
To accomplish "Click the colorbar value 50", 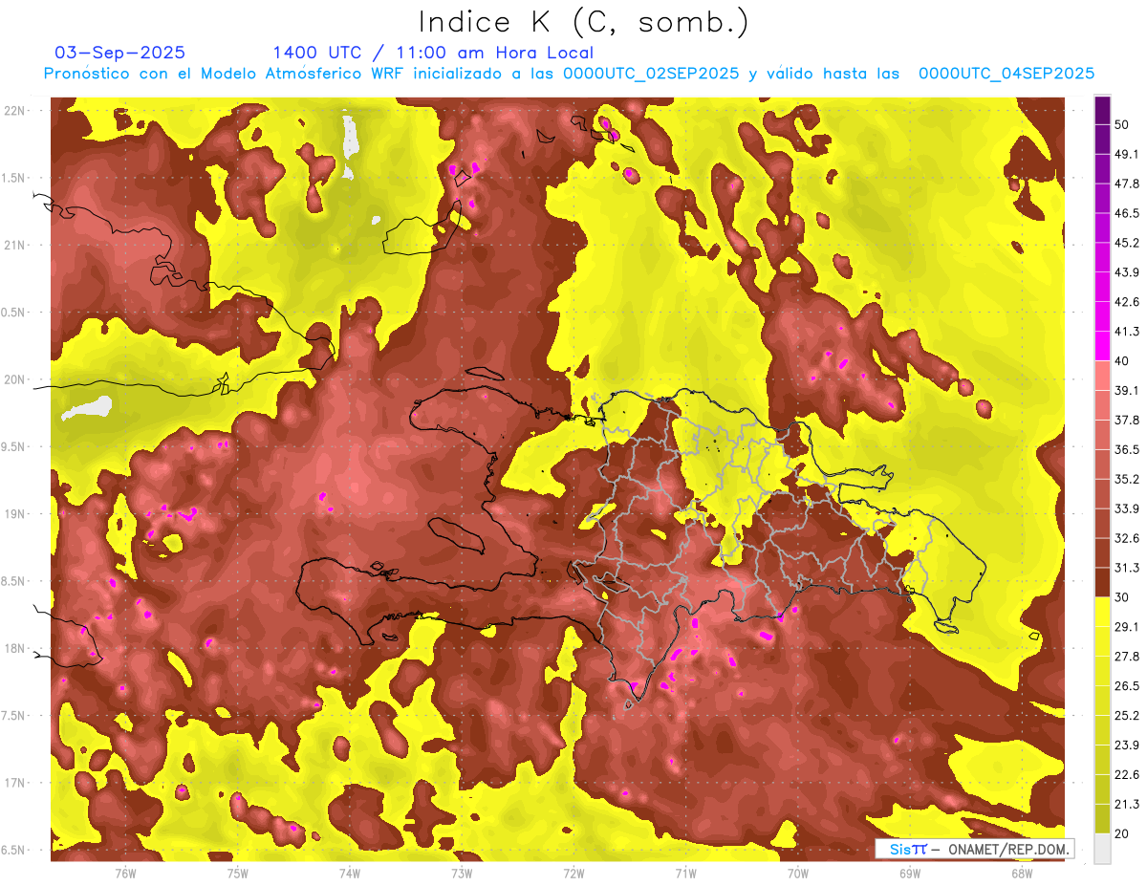I will click(1122, 125).
